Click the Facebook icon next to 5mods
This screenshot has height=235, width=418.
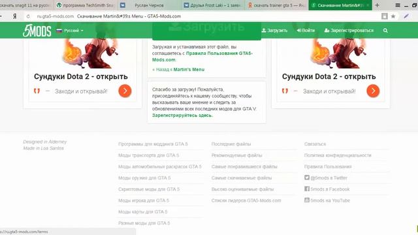point(307,189)
